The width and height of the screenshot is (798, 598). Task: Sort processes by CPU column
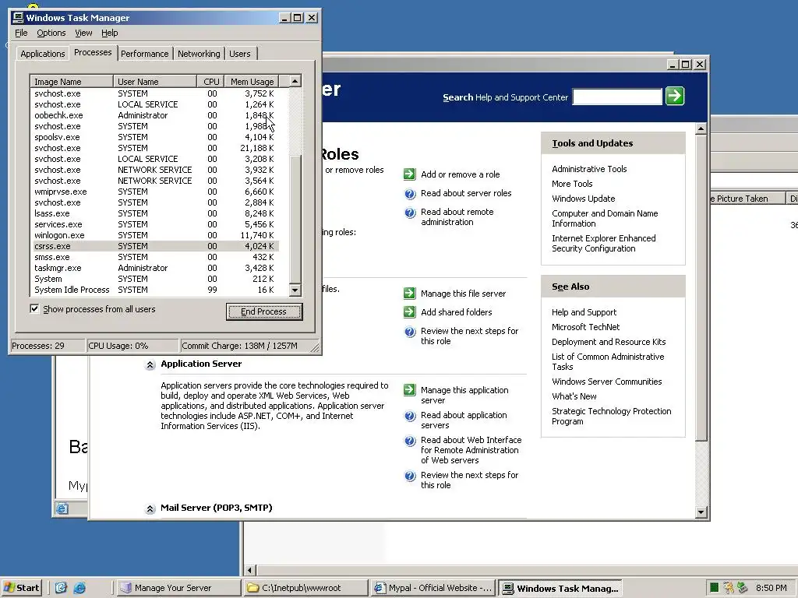(210, 81)
